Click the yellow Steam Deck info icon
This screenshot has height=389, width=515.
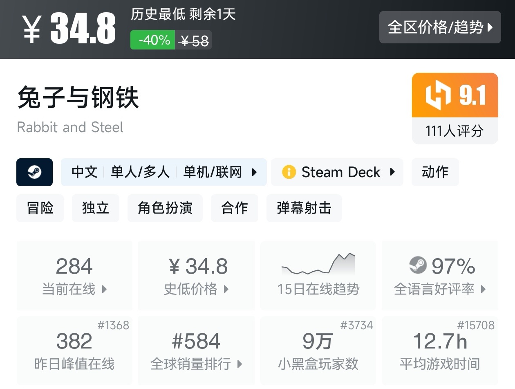(x=289, y=172)
